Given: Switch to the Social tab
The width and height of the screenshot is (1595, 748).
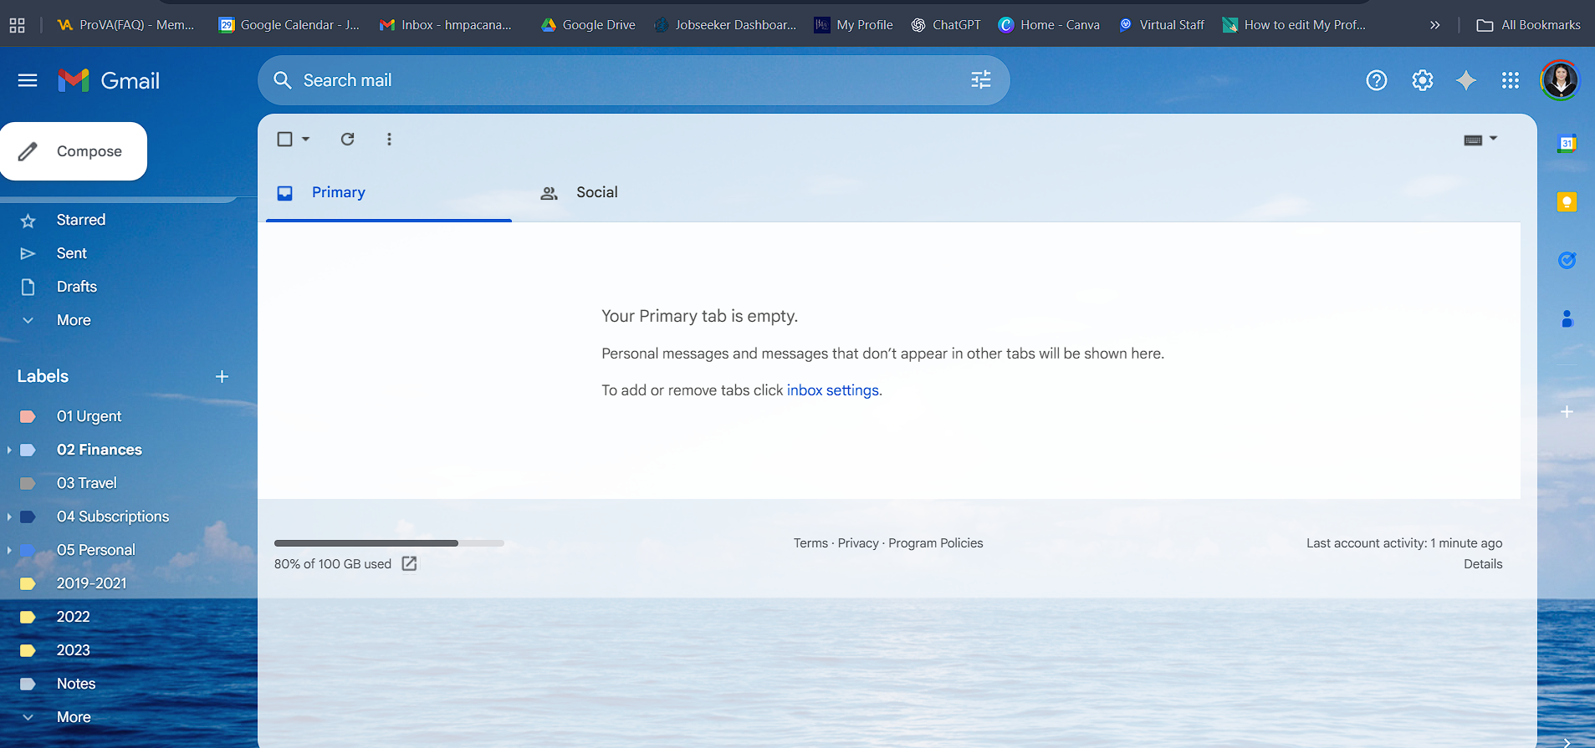Looking at the screenshot, I should 596,192.
